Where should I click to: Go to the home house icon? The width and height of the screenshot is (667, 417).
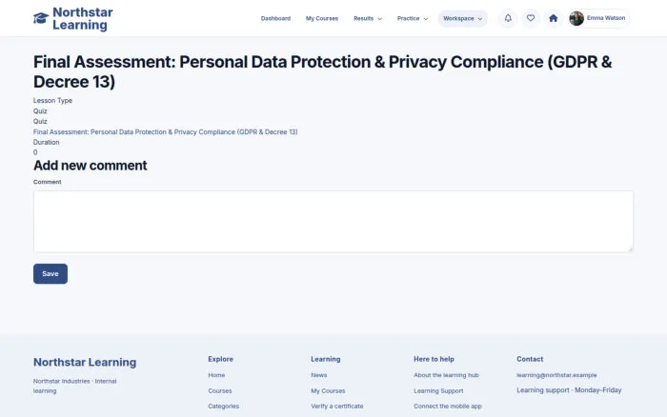pyautogui.click(x=553, y=18)
